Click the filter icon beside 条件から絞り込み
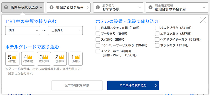 tap(6, 7)
